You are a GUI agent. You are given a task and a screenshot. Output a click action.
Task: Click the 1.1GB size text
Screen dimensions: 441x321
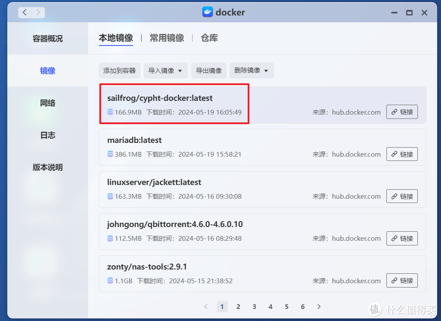click(123, 281)
